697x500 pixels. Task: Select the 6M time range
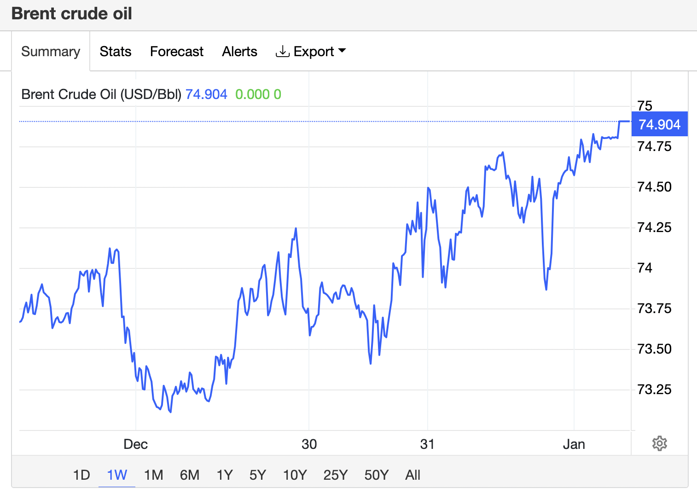pyautogui.click(x=190, y=475)
